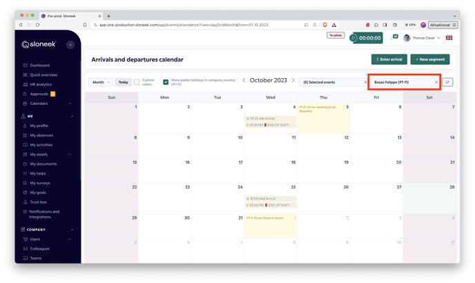
Task: Click the Sloneek logo
Action: coord(39,44)
